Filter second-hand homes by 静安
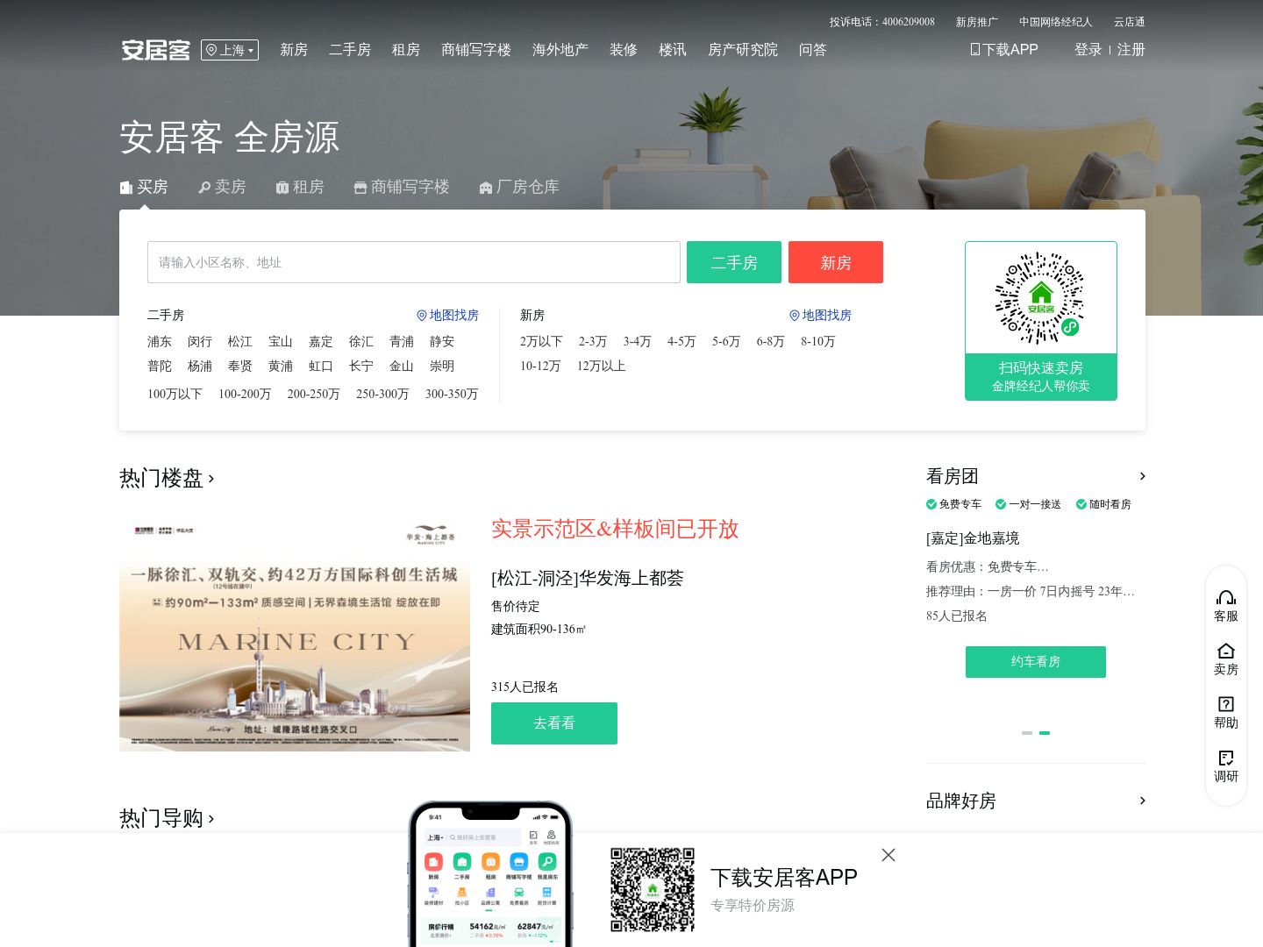 (442, 341)
